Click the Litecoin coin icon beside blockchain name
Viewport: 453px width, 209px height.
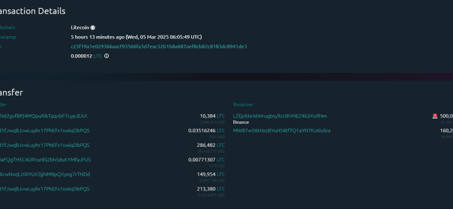pos(93,28)
